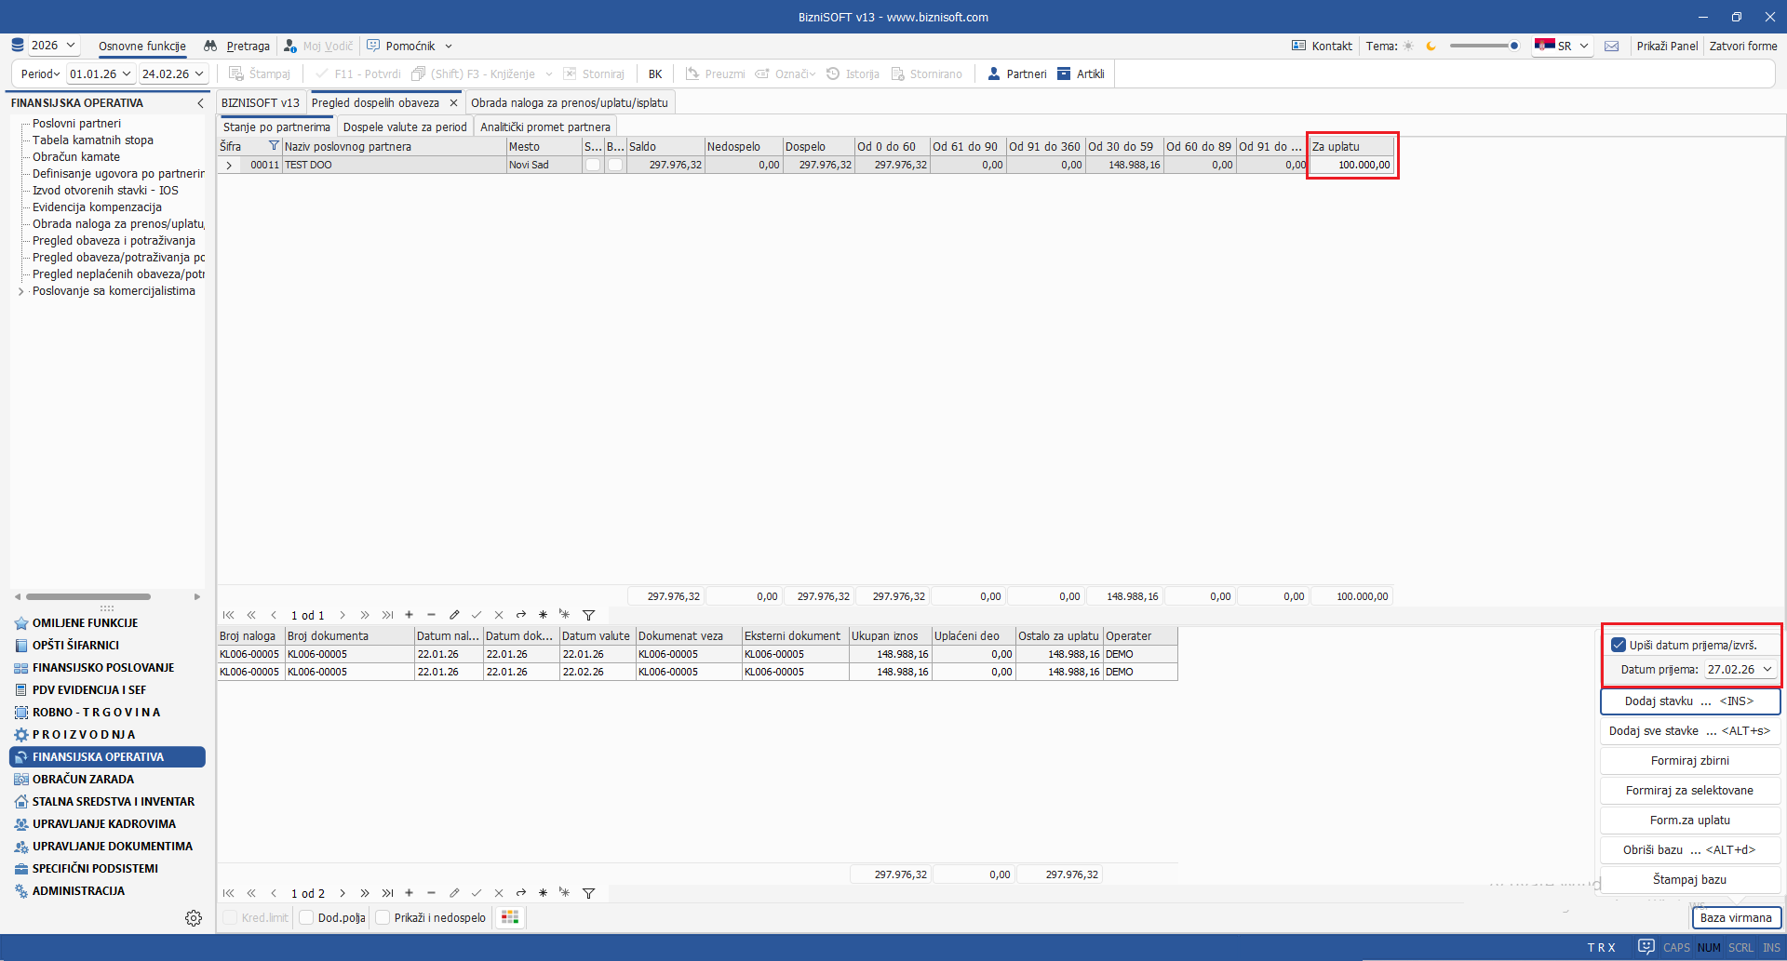
Task: Switch to dark theme moon icon
Action: [1431, 47]
